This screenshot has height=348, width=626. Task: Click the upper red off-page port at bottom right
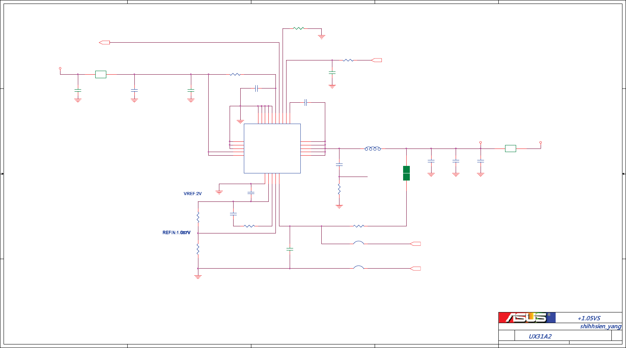[415, 244]
